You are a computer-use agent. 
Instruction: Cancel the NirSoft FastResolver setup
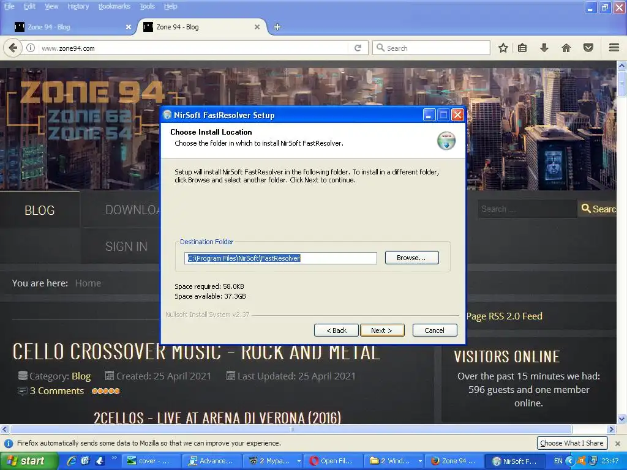tap(434, 330)
